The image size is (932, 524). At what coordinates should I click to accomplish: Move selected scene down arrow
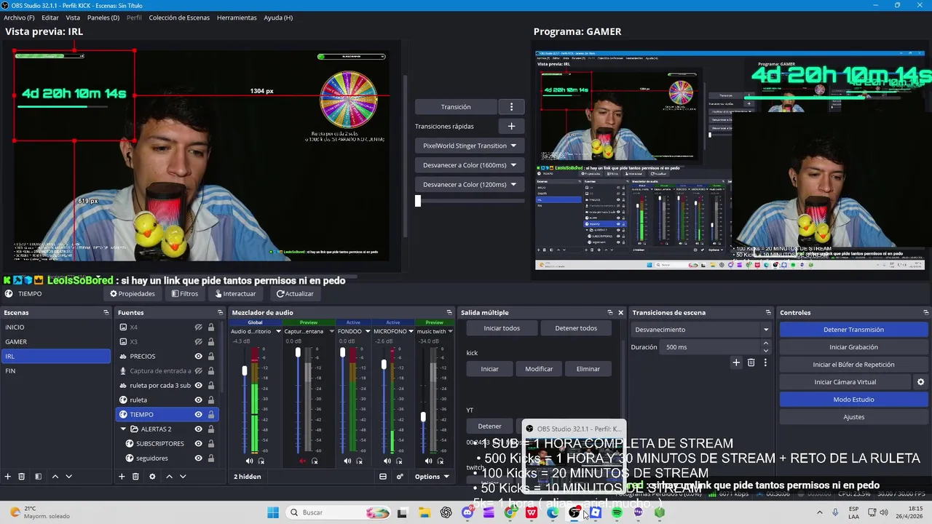(69, 477)
